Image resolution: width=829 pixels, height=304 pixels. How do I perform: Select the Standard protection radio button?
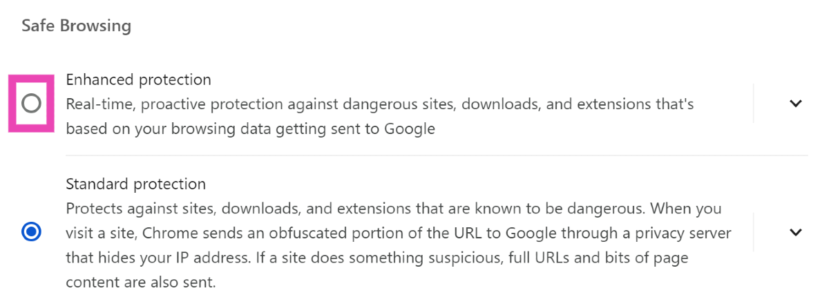click(31, 232)
